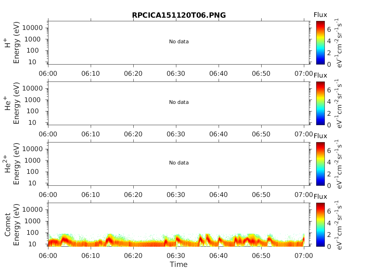Click the 'No data' text in He+ panel
This screenshot has width=370, height=277.
coord(179,102)
